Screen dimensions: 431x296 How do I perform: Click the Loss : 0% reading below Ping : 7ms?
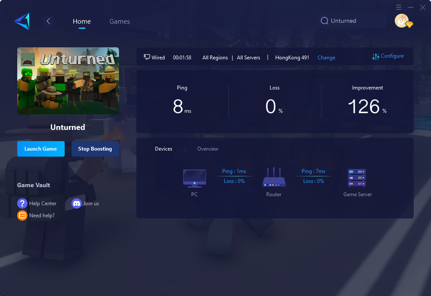[x=314, y=181]
